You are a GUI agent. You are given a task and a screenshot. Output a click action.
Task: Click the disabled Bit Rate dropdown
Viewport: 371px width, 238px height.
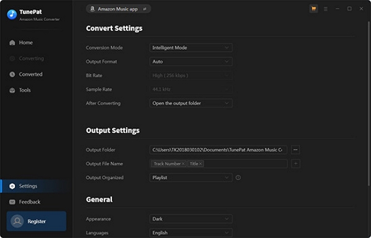click(x=190, y=75)
